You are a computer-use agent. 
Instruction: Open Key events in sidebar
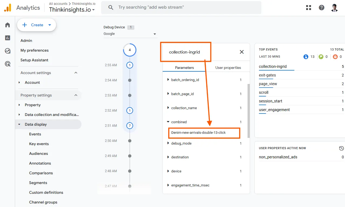click(x=39, y=144)
